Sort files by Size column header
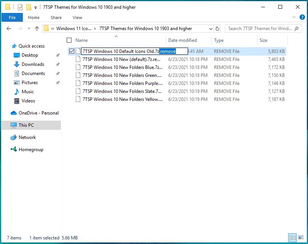This screenshot has height=244, width=308. tap(263, 40)
